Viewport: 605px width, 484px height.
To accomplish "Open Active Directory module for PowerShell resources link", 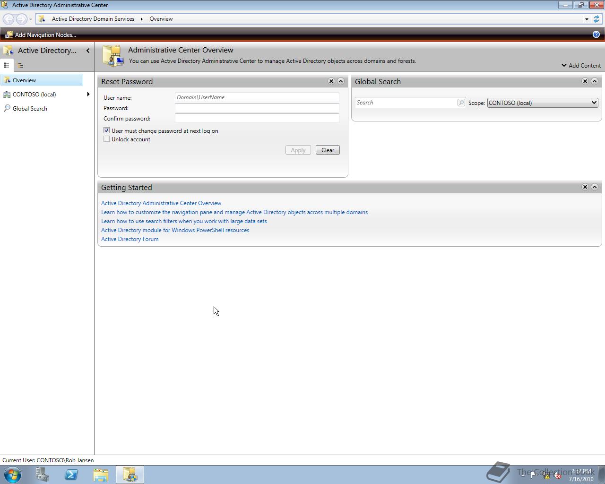I will pyautogui.click(x=175, y=230).
